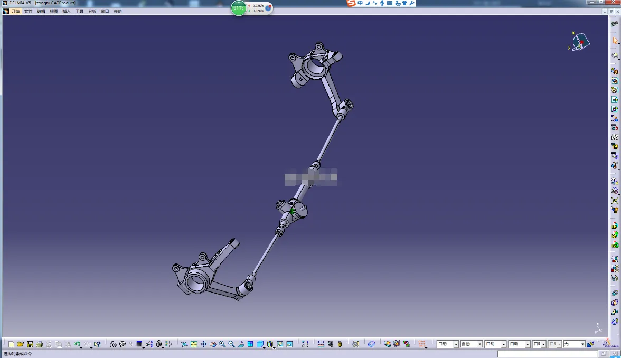Click the Zoom In magnifier icon
The width and height of the screenshot is (621, 358).
[222, 344]
